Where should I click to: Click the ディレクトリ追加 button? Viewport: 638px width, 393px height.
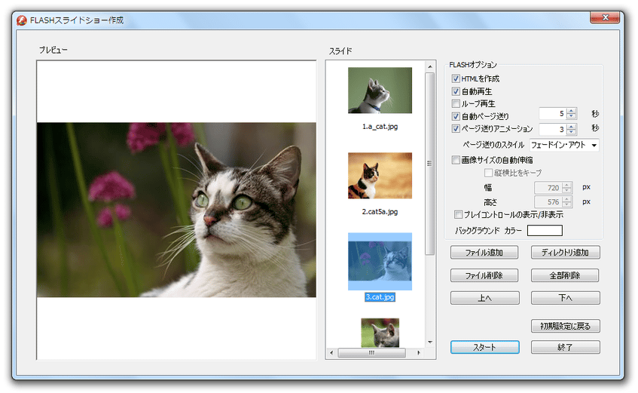point(565,253)
